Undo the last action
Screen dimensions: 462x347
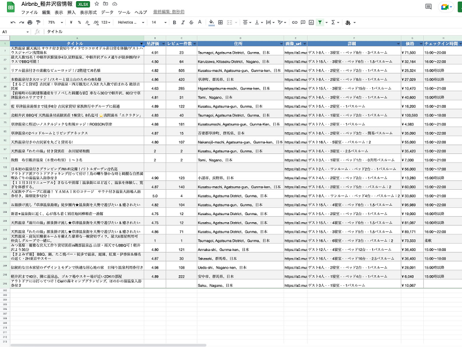[13, 23]
